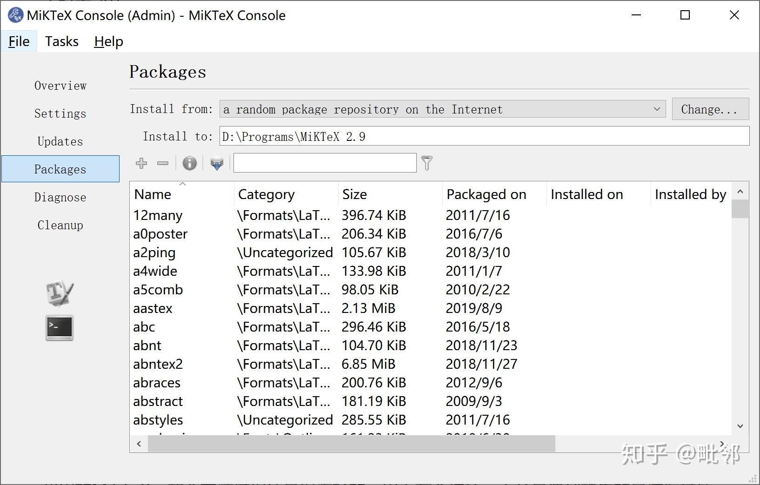Image resolution: width=760 pixels, height=485 pixels.
Task: Click the MiKTeX Console title bar icon
Action: (15, 15)
